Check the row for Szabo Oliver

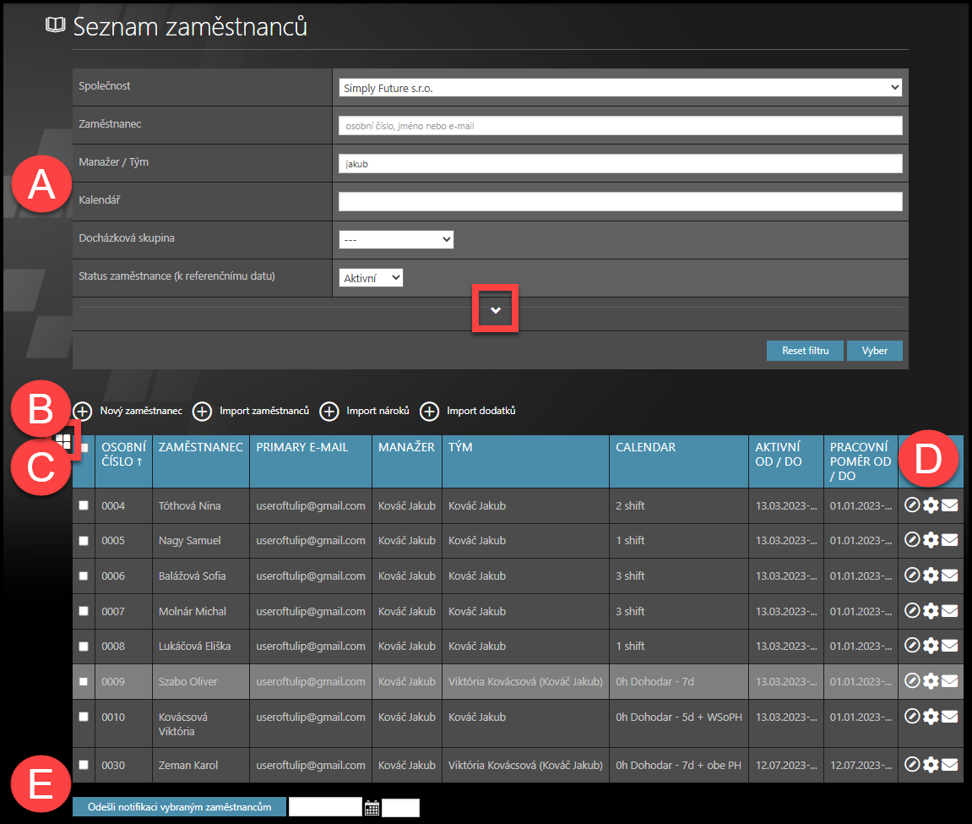(84, 681)
